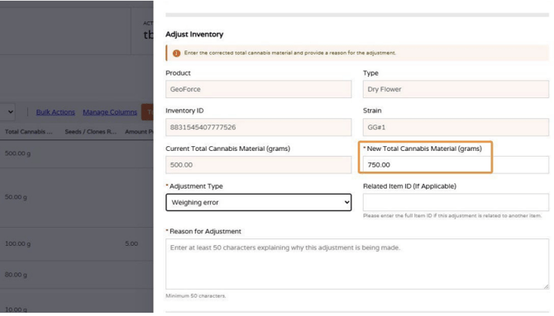
Task: Click the Strain field showing GG#1
Action: (x=456, y=127)
